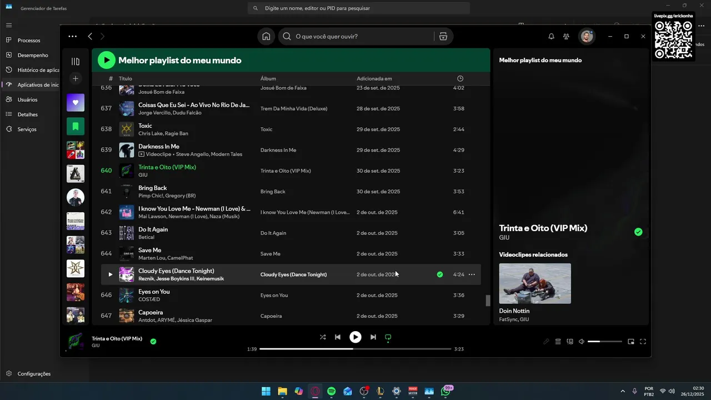This screenshot has height=400, width=711.
Task: Skip to the previous track
Action: pos(338,337)
